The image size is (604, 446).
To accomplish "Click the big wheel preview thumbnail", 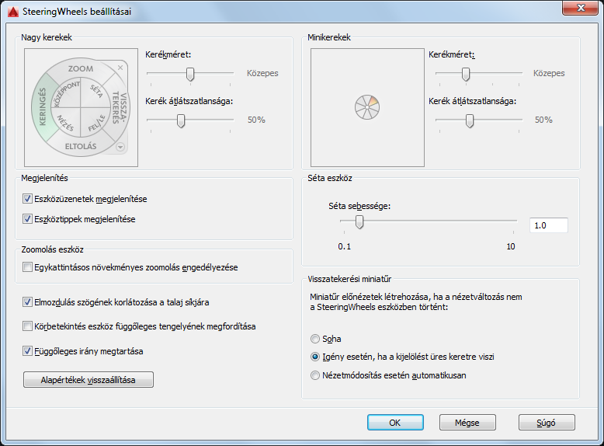I will 81,107.
